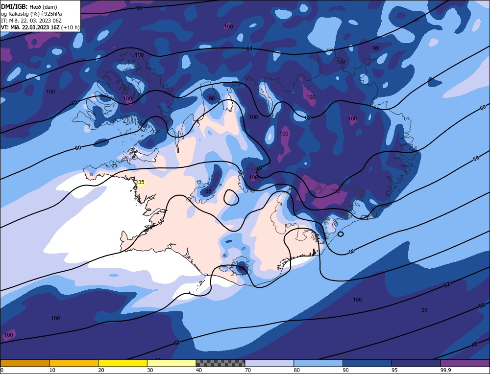The image size is (490, 374).
Task: Click the yellow "35" humidity minimum label
Action: coord(141,182)
